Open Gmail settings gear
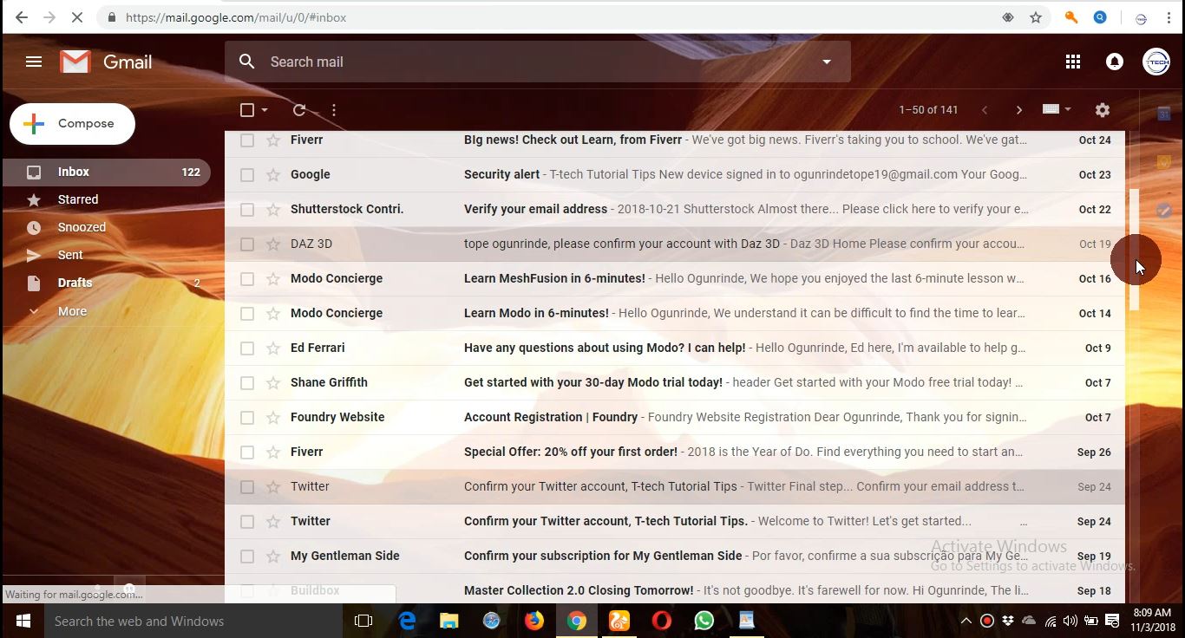1185x638 pixels. [1102, 110]
